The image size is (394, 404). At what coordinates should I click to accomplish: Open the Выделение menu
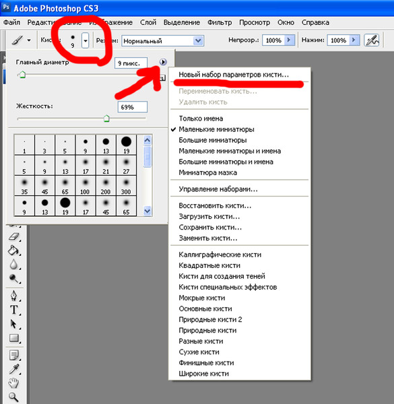[x=182, y=23]
